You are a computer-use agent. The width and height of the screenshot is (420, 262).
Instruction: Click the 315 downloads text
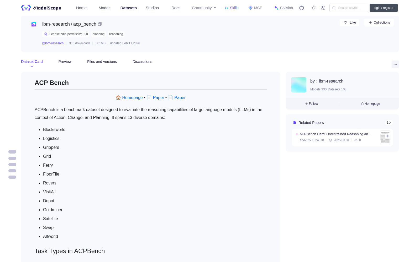click(80, 43)
